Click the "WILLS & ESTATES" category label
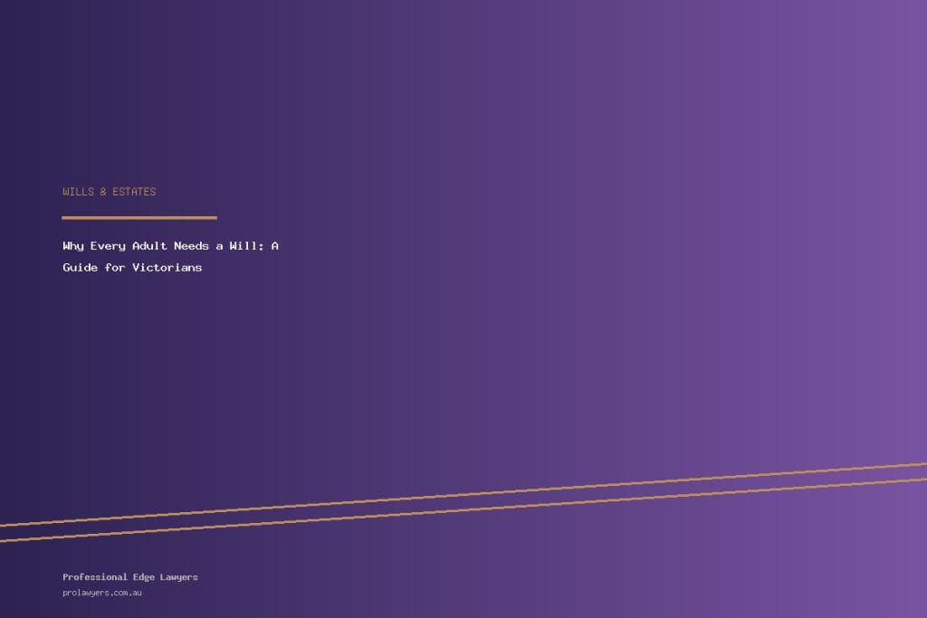The height and width of the screenshot is (618, 927). [x=109, y=192]
